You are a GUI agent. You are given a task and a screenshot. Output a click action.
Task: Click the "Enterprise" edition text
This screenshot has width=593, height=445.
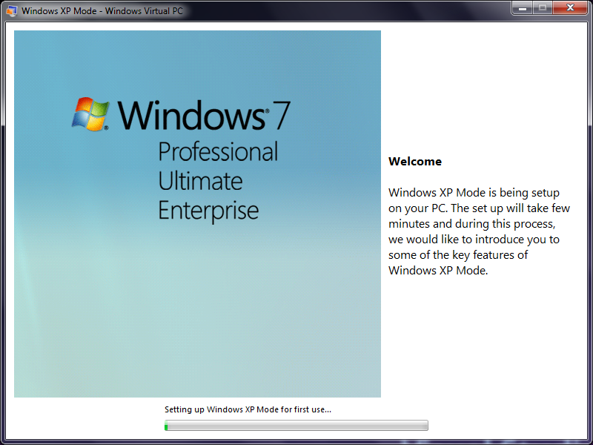point(208,211)
